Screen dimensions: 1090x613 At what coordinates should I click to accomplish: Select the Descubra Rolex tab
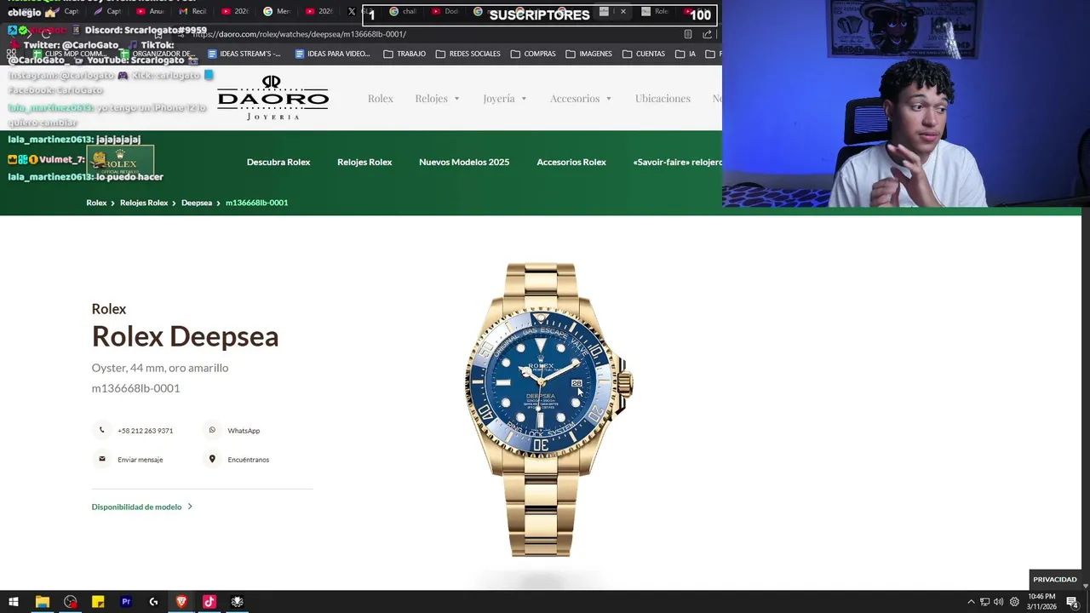[278, 162]
